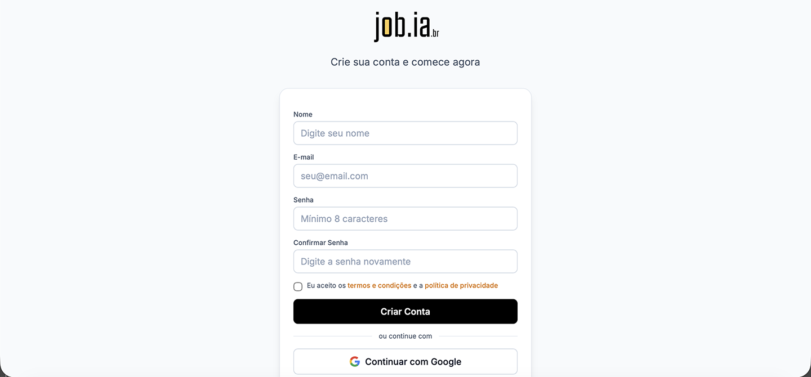Click the Nome field label
Screen dimensions: 811x377
click(303, 114)
